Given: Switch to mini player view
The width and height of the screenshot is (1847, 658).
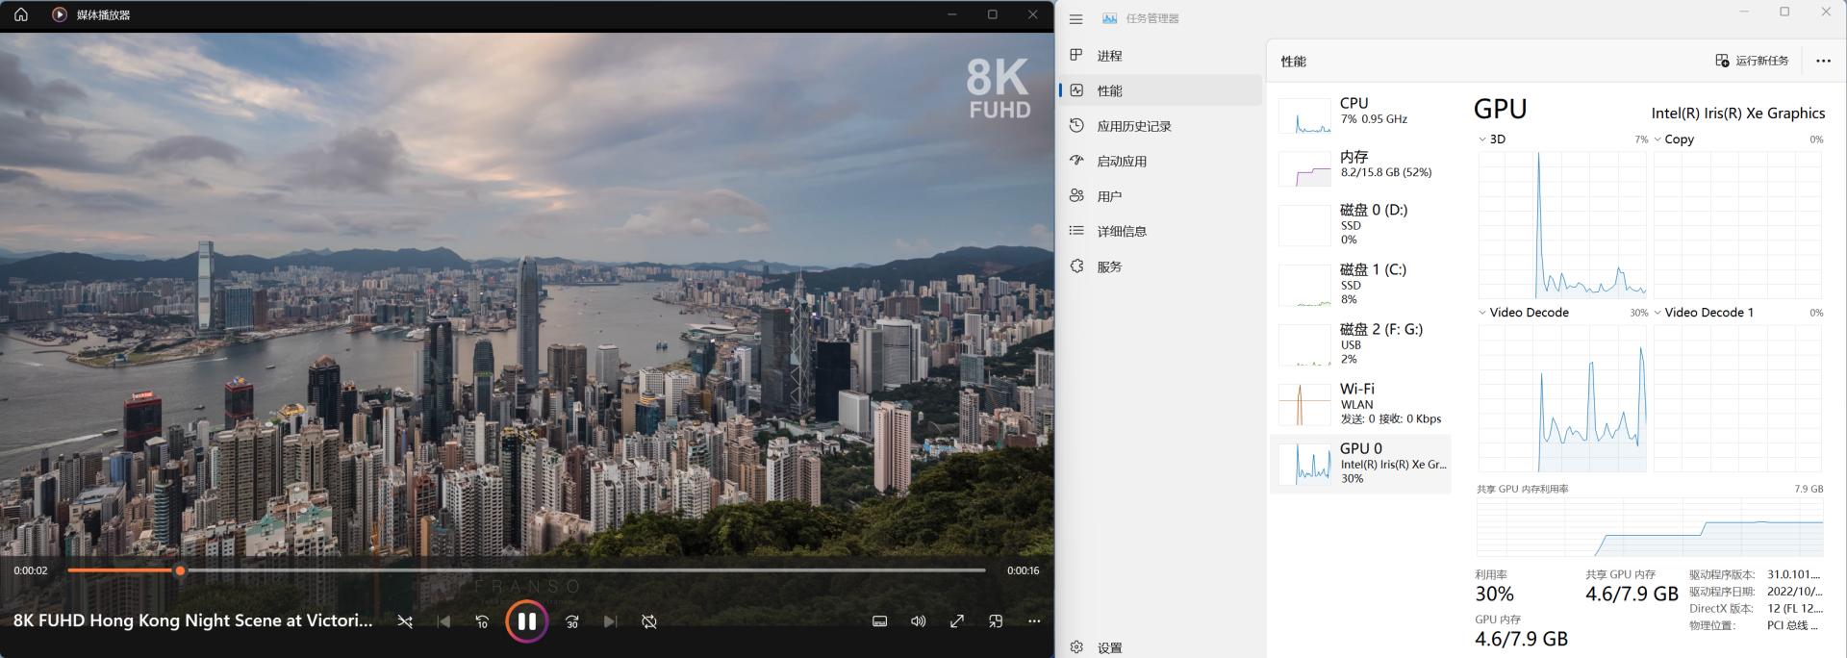Looking at the screenshot, I should [x=996, y=621].
